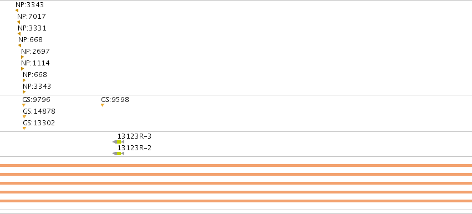Viewport: 472px width, 214px height.
Task: Open the 13123R-3 feature label
Action: coord(135,136)
